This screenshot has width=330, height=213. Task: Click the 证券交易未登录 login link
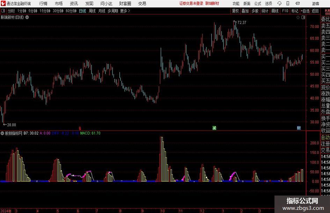(x=191, y=3)
